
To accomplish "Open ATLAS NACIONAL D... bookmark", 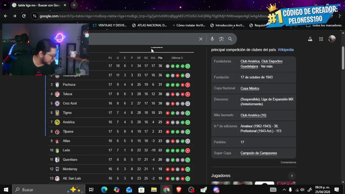I will (150, 25).
